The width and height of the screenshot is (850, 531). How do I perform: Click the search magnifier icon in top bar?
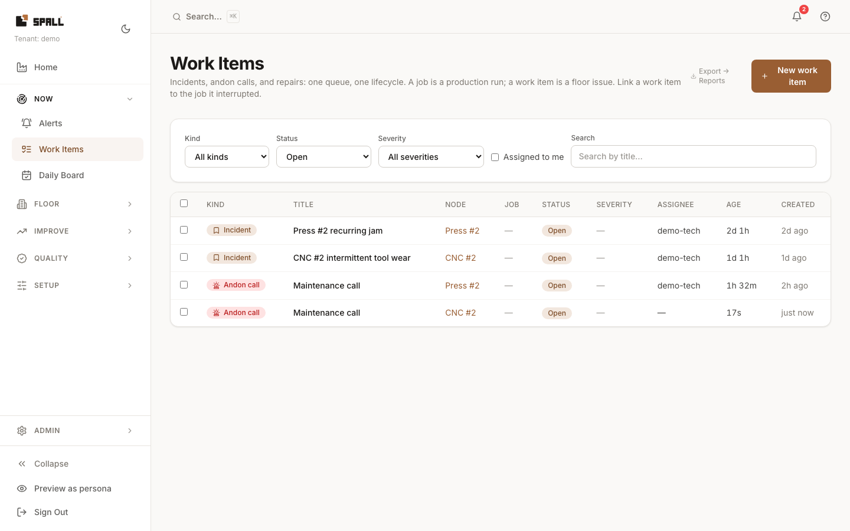(x=176, y=17)
